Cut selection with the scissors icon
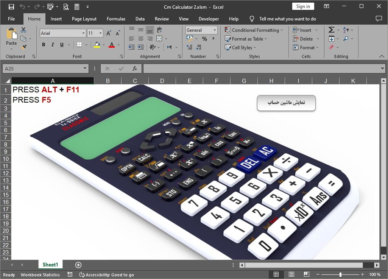This screenshot has height=279, width=388. [23, 30]
